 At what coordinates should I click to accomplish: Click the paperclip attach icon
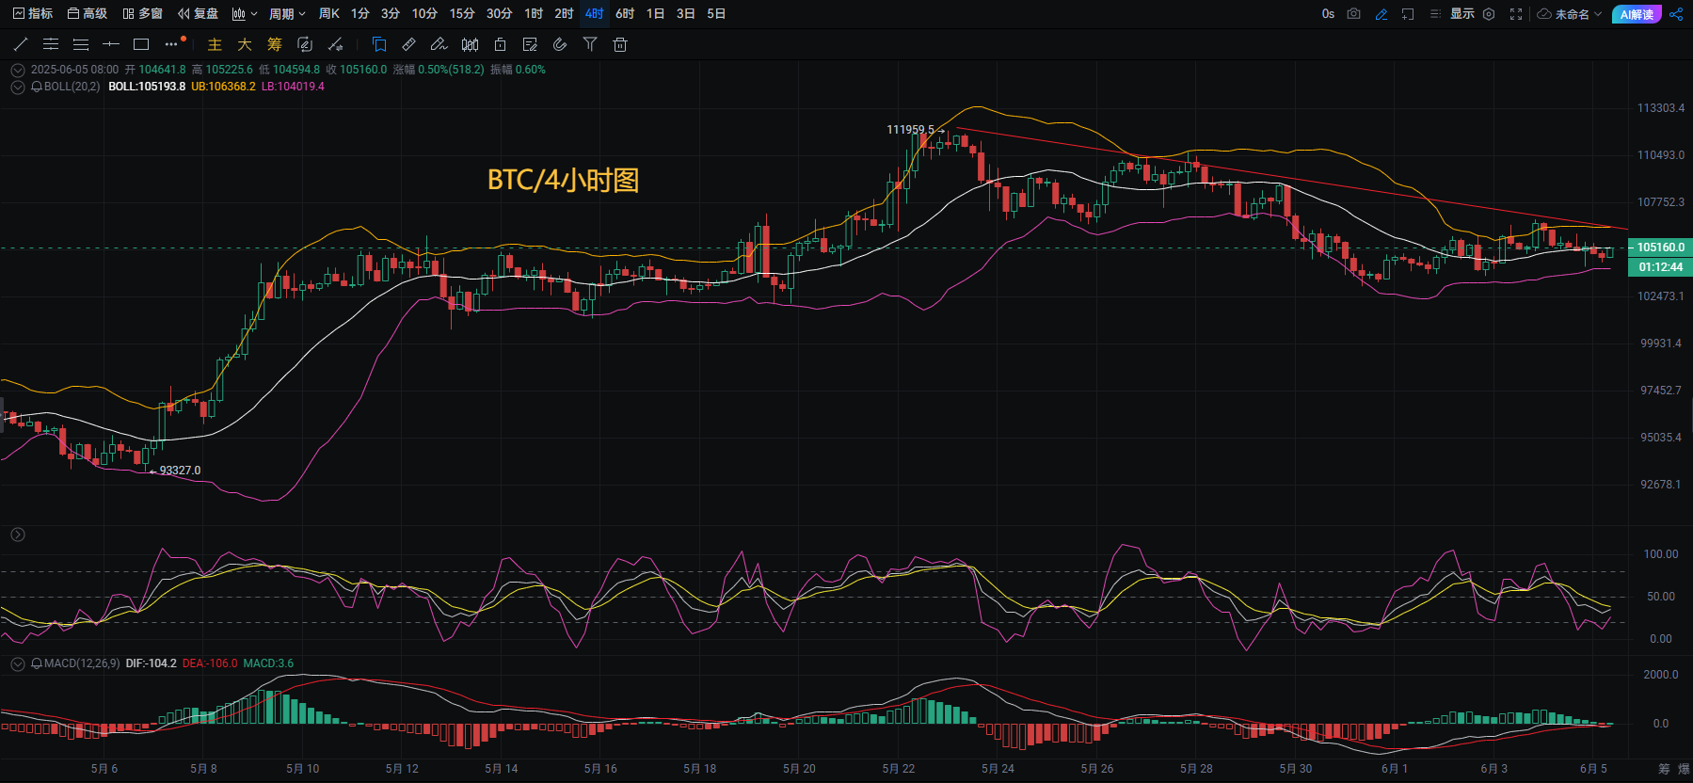tap(560, 44)
